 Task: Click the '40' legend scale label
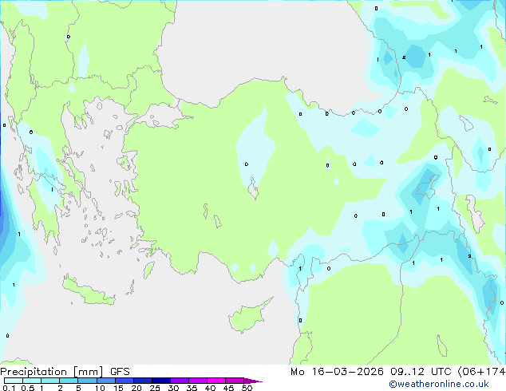tap(210, 388)
